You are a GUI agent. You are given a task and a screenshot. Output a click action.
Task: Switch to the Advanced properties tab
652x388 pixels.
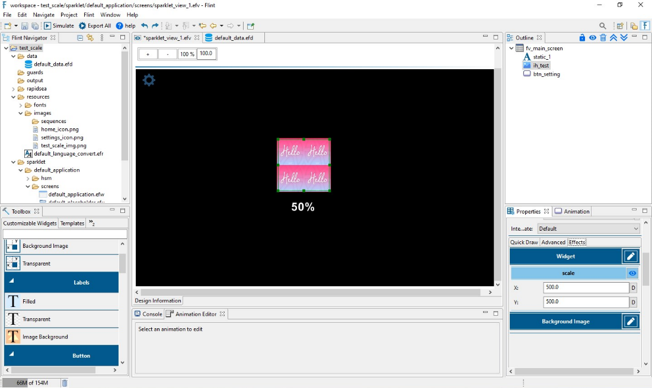tap(553, 242)
